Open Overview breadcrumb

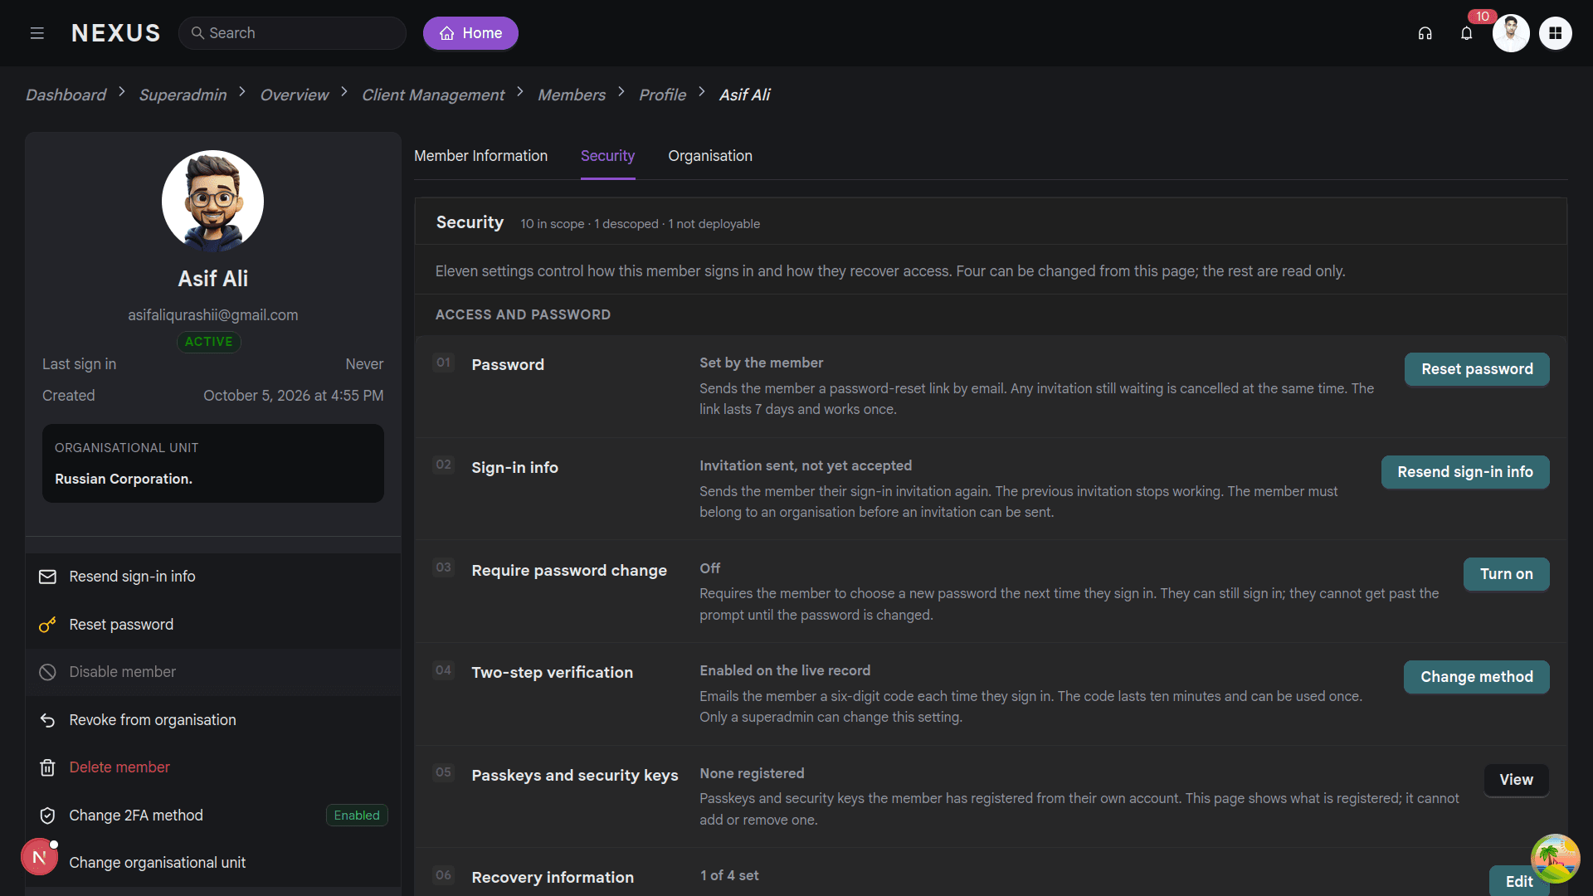(x=295, y=95)
